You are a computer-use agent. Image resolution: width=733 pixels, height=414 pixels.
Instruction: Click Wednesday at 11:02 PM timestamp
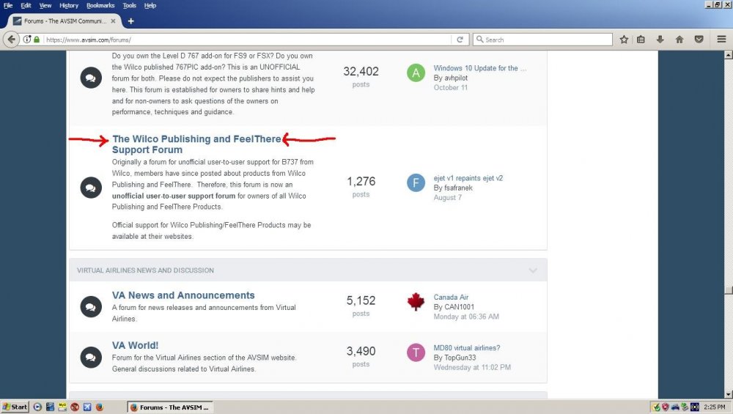pyautogui.click(x=472, y=367)
